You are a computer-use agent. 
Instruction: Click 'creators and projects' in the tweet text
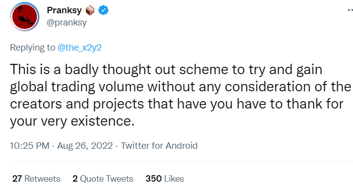tap(77, 105)
